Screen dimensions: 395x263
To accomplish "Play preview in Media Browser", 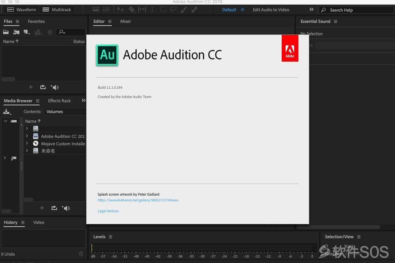I will [42, 208].
